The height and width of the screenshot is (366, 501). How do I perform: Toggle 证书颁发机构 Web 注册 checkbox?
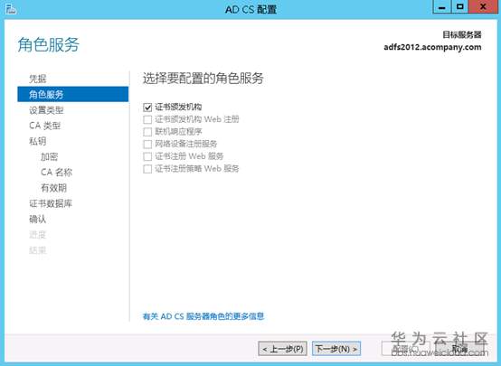point(147,120)
